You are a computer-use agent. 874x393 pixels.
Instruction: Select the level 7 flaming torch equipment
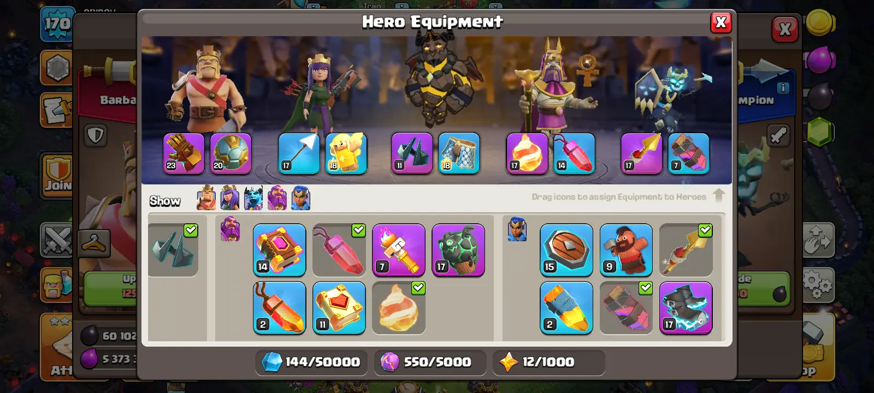click(399, 249)
